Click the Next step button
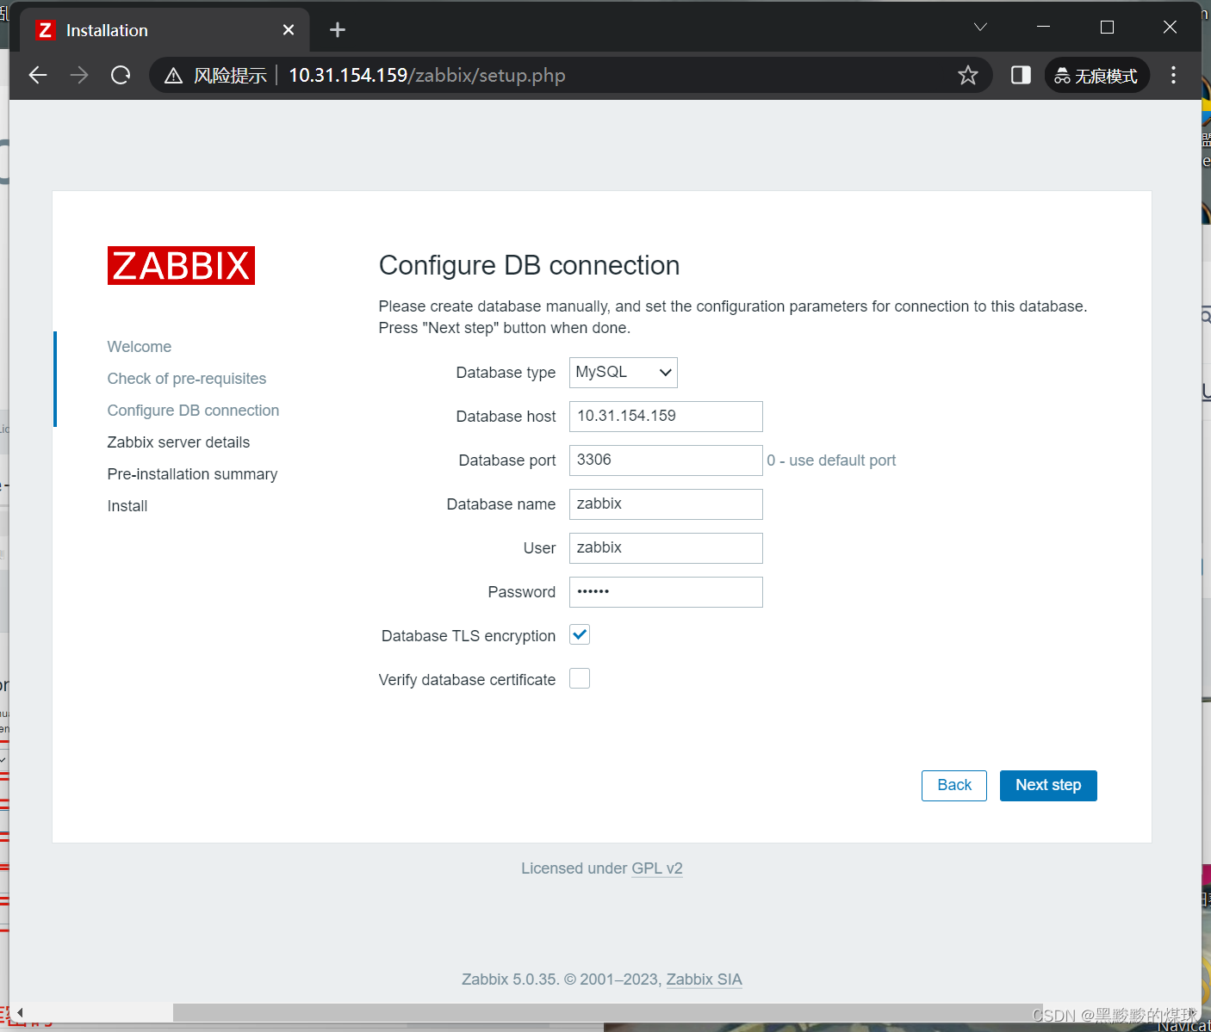The width and height of the screenshot is (1211, 1032). (1048, 785)
